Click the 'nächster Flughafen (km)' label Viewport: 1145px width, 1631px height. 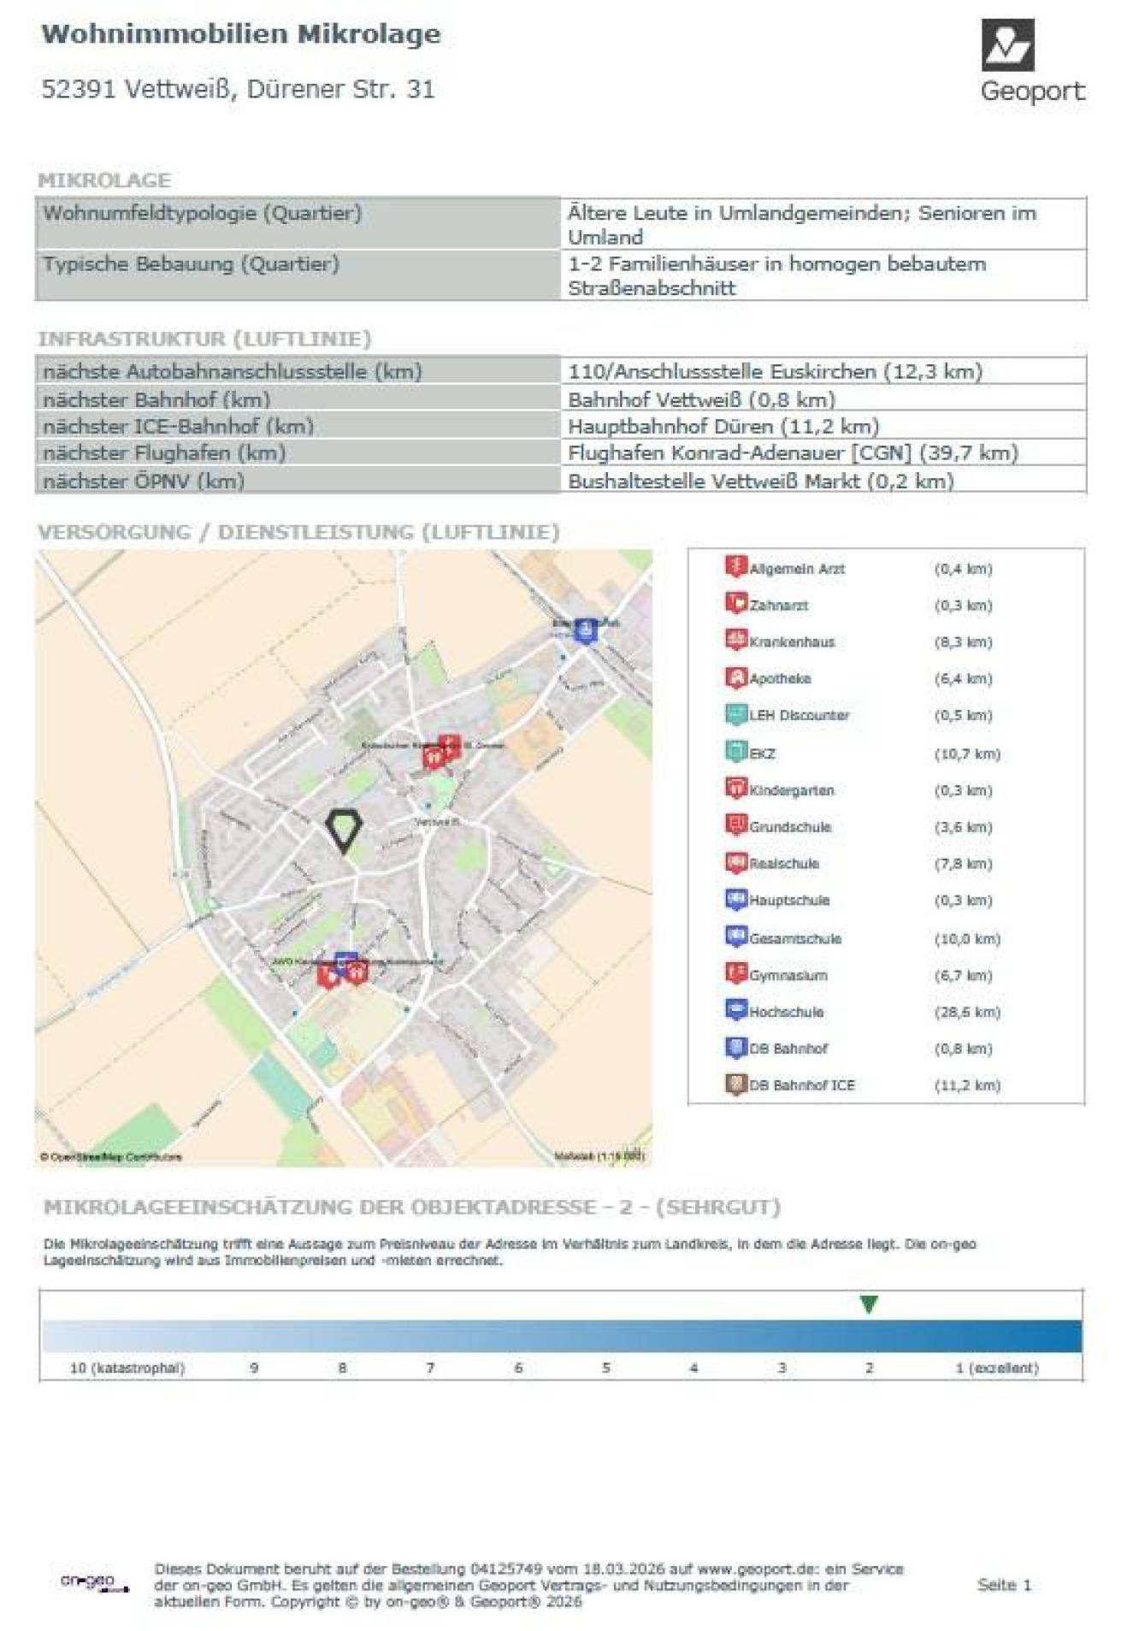coord(164,452)
